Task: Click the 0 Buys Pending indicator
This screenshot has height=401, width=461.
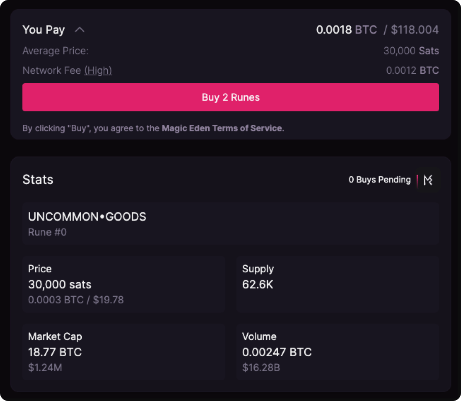Action: [379, 180]
